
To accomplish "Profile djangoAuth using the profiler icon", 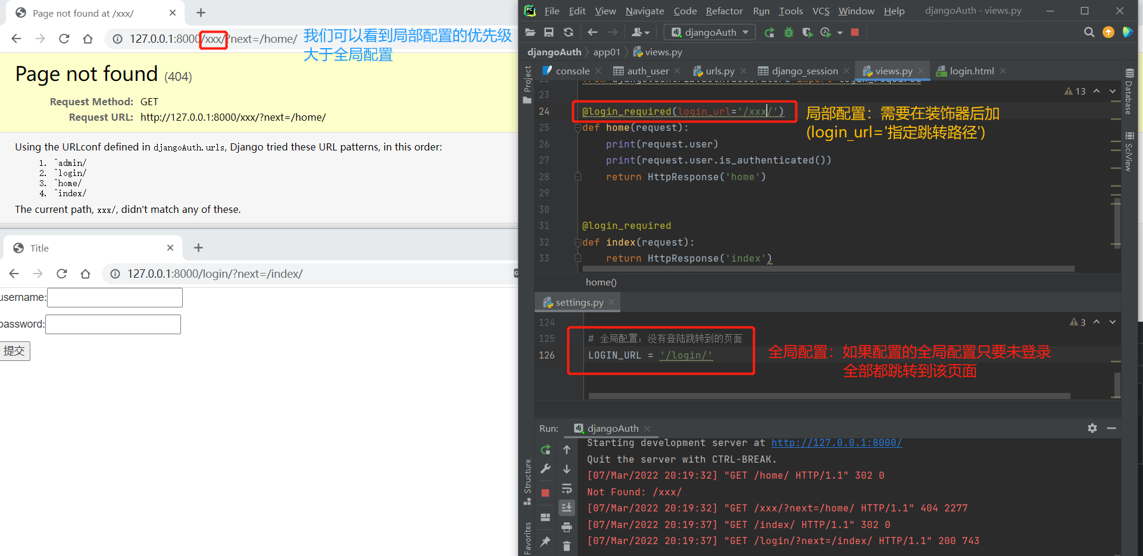I will 826,32.
